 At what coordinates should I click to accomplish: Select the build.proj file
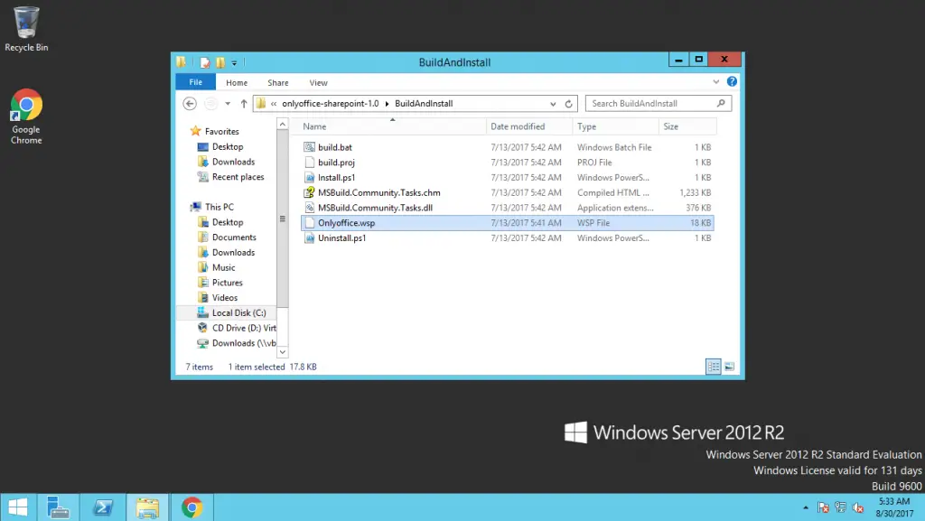point(508,163)
